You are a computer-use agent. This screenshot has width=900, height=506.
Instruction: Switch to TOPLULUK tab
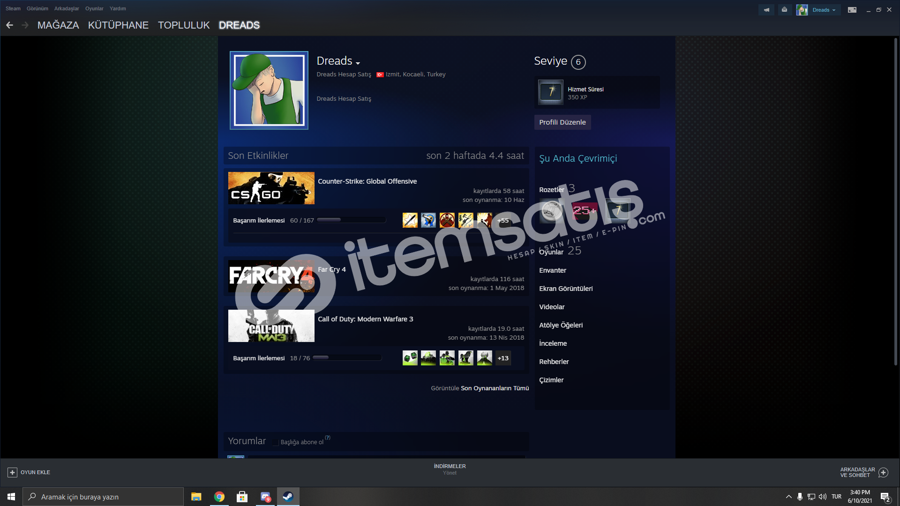[184, 25]
